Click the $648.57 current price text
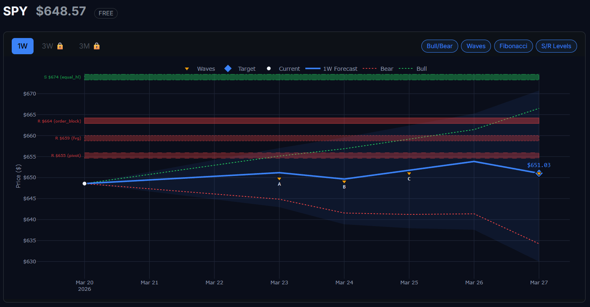This screenshot has width=590, height=307. click(x=61, y=11)
